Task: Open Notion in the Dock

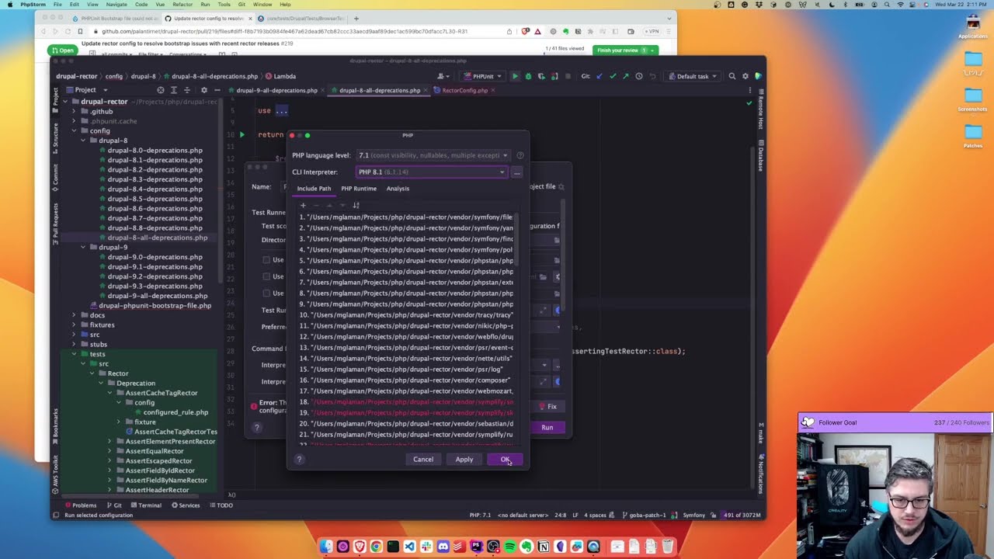Action: 544,547
